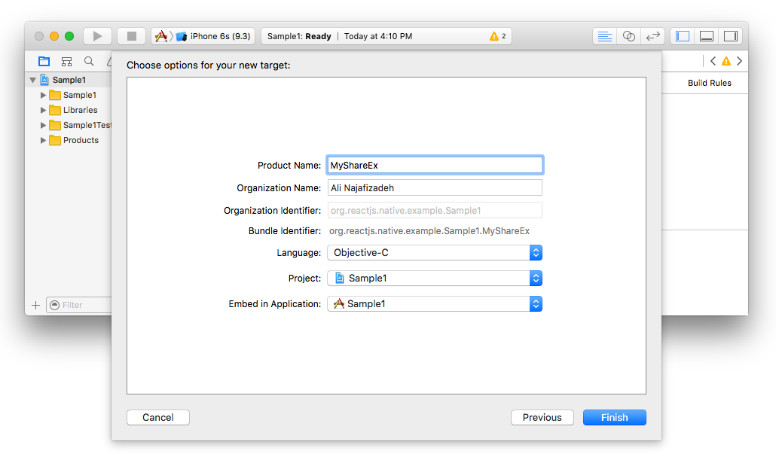
Task: Expand the Products folder
Action: point(43,140)
